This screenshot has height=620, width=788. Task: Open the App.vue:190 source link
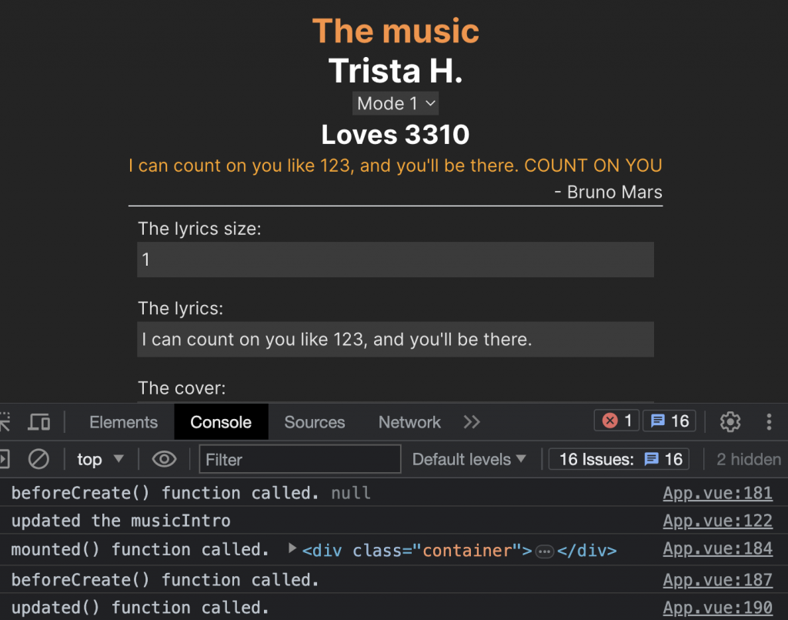(718, 608)
